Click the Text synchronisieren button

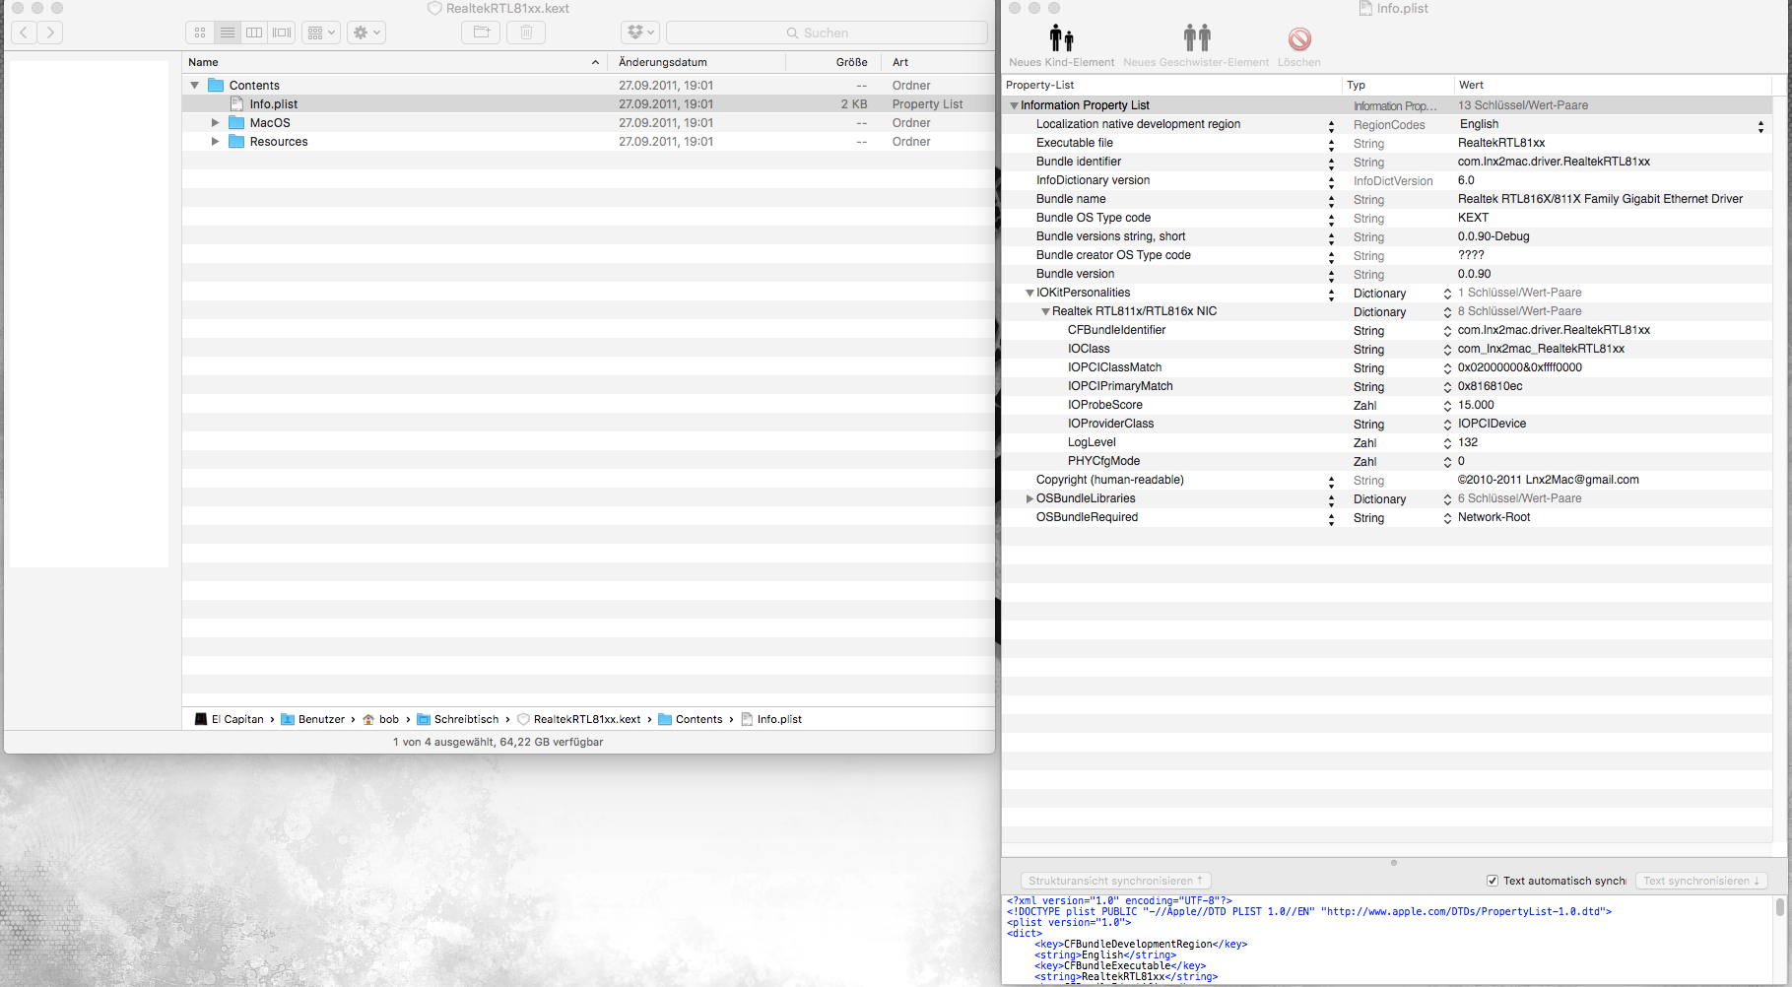pyautogui.click(x=1701, y=881)
